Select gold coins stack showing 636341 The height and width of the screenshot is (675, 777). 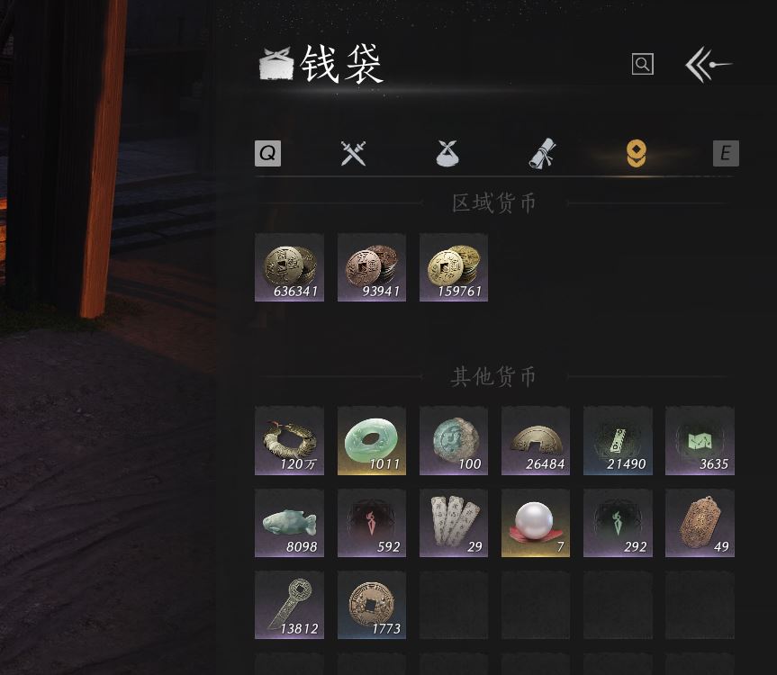(289, 267)
